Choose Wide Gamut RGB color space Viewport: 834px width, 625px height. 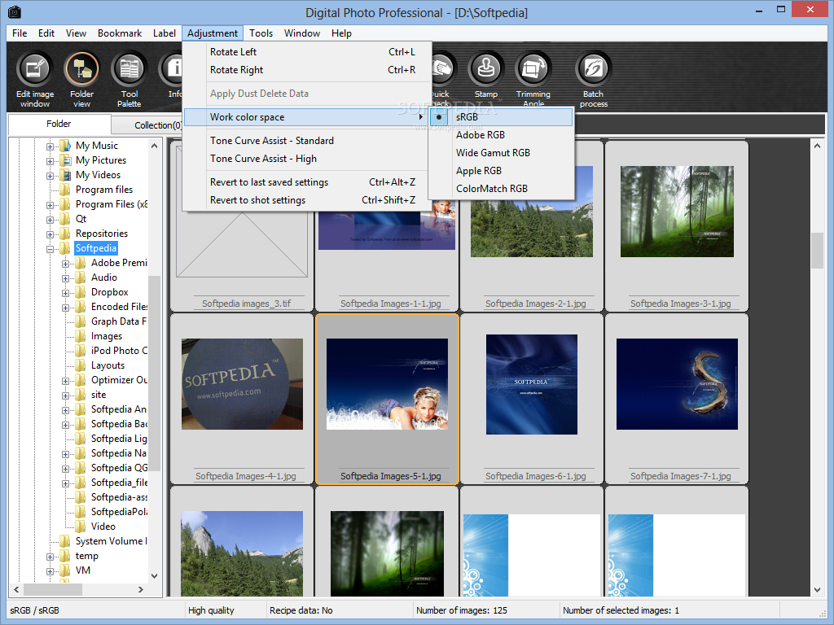coord(501,153)
